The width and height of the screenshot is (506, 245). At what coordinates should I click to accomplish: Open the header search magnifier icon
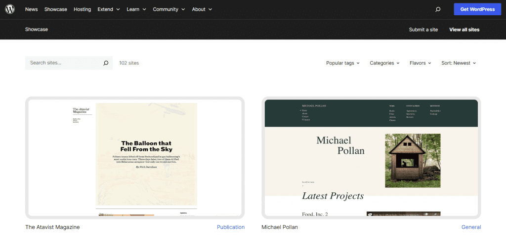438,9
